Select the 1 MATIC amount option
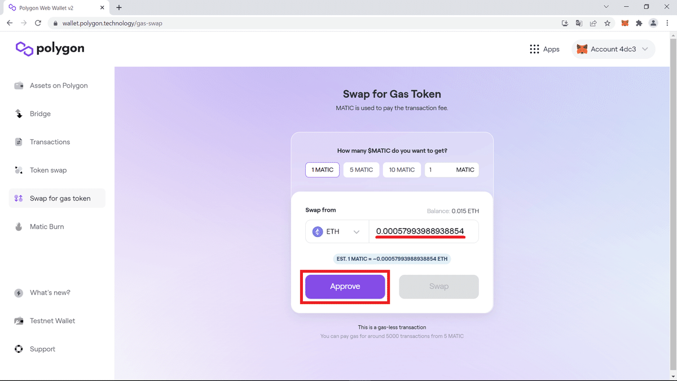 (x=323, y=170)
